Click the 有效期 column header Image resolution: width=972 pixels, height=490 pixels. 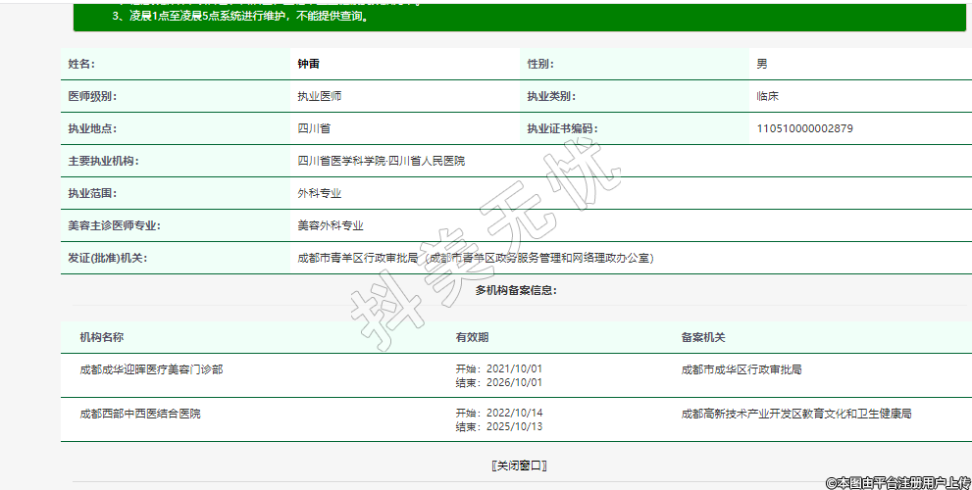[x=472, y=337]
